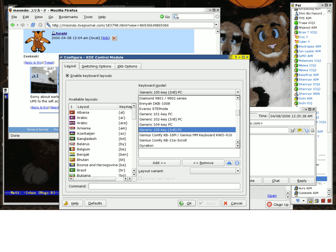Click the Psi logo menu icon
Viewport: 336px width, 252px height.
297,201
